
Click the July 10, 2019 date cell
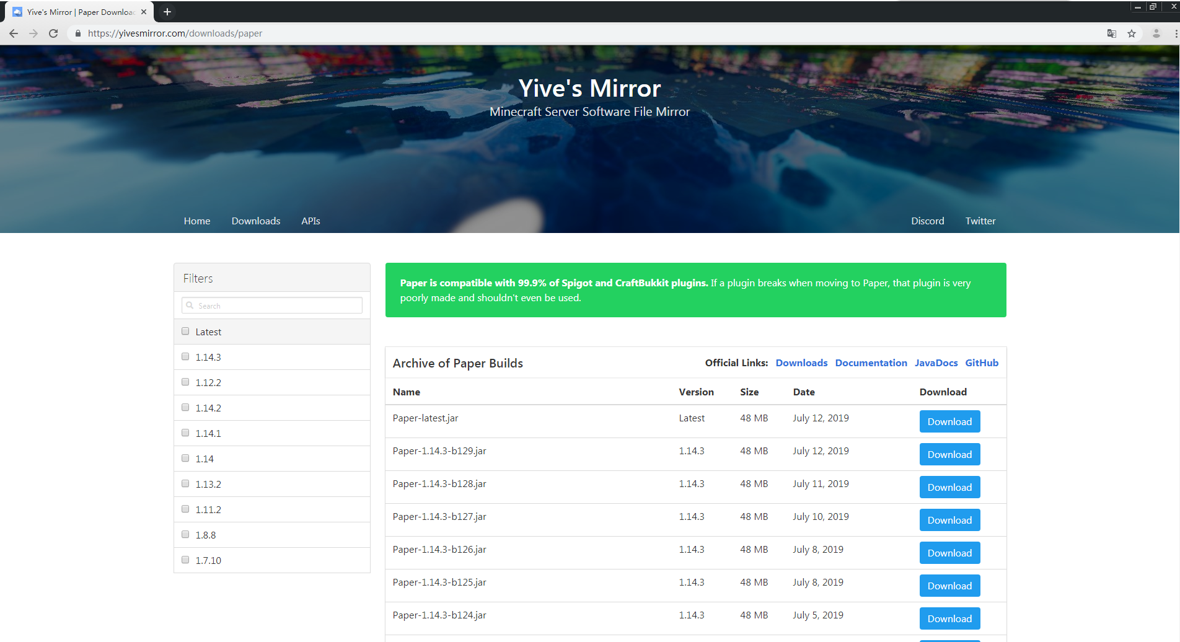[821, 517]
